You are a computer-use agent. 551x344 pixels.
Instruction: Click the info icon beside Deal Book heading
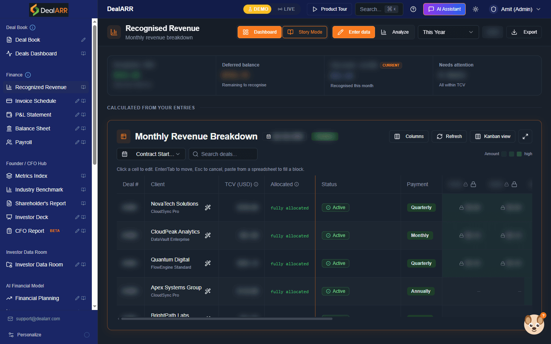point(33,28)
